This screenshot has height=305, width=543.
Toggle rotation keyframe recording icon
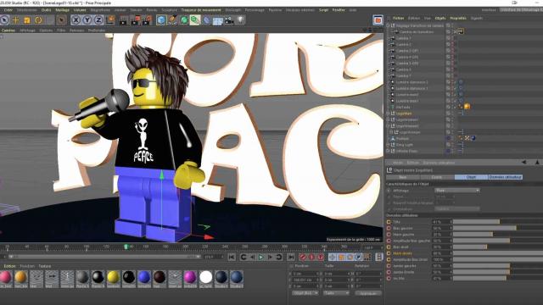(350, 257)
